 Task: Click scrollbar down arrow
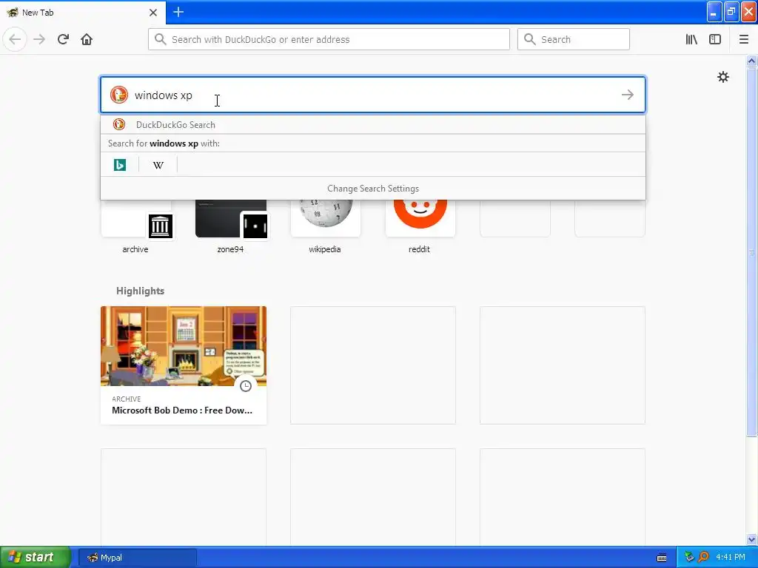752,539
